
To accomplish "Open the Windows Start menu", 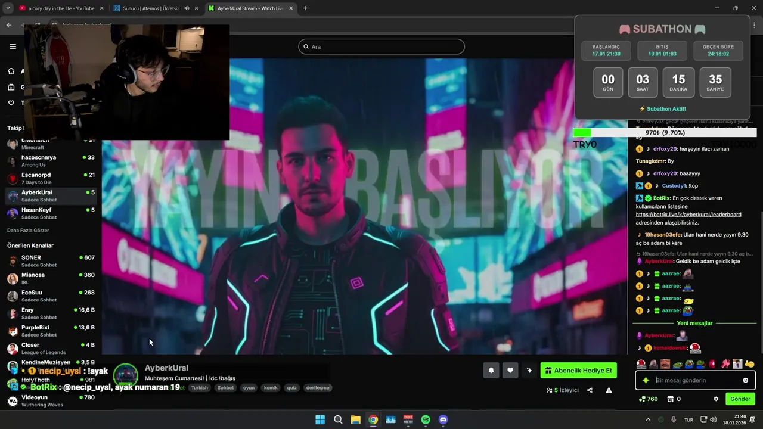I will tap(320, 419).
